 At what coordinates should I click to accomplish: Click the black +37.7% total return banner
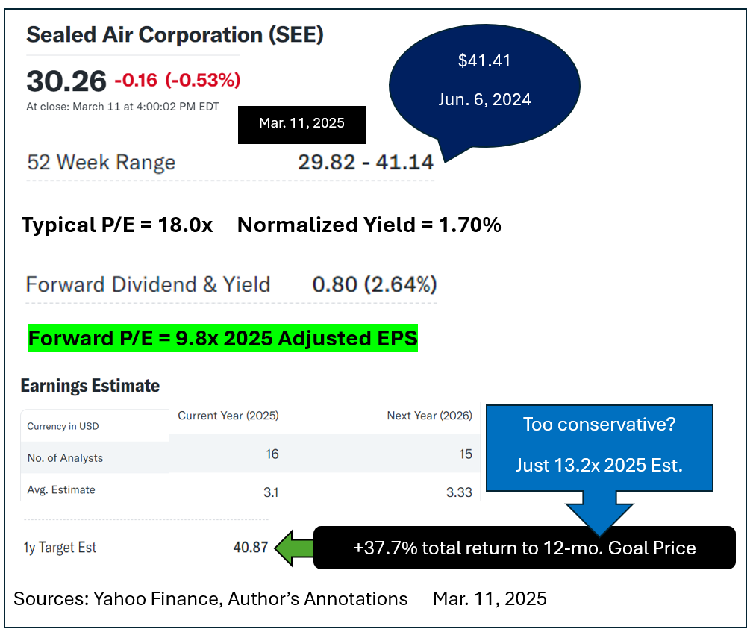524,548
